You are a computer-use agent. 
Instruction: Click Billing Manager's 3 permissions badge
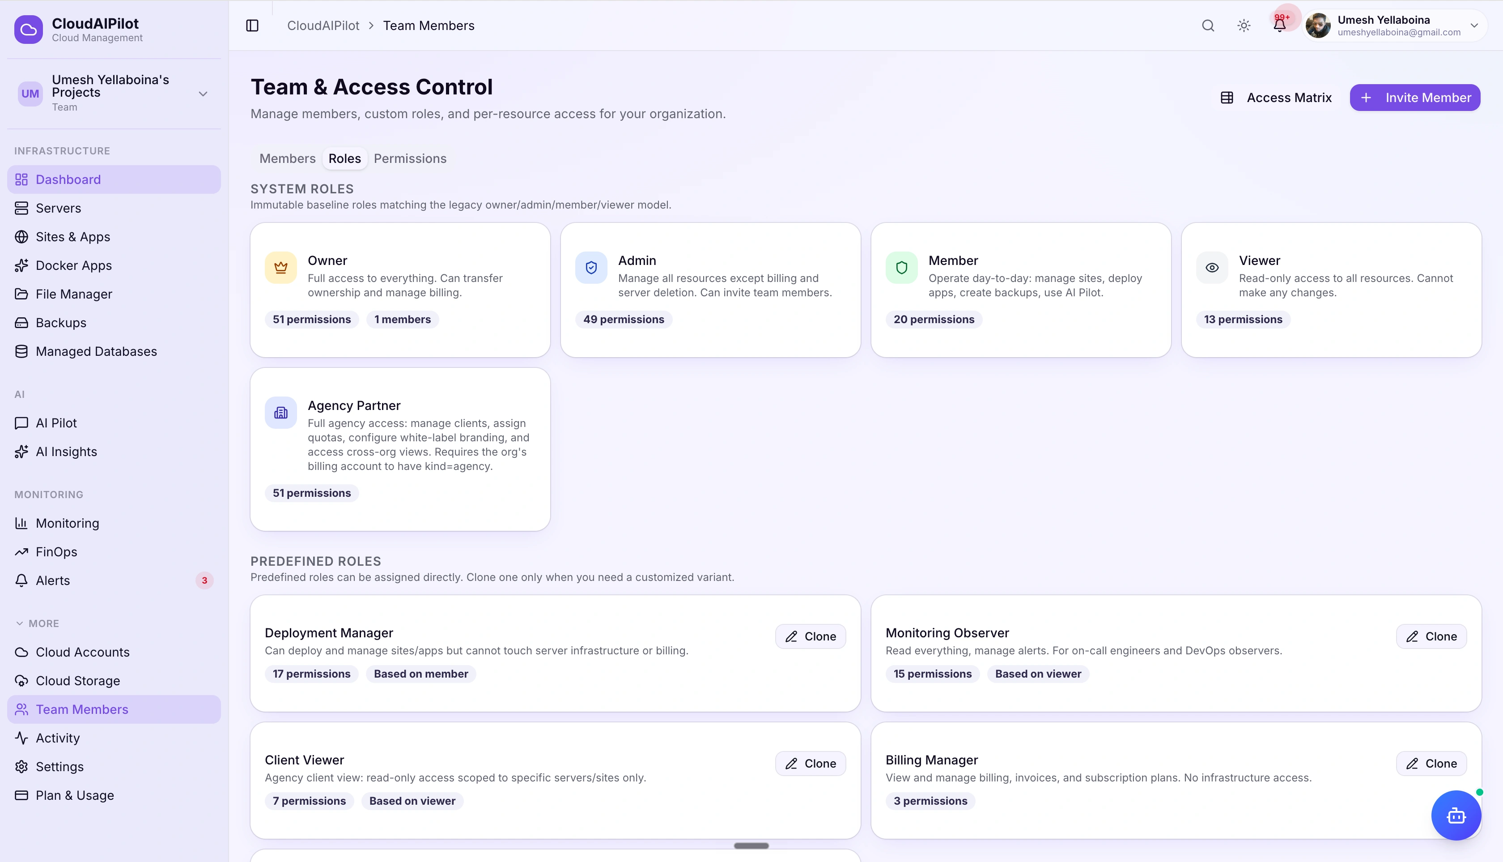coord(930,801)
